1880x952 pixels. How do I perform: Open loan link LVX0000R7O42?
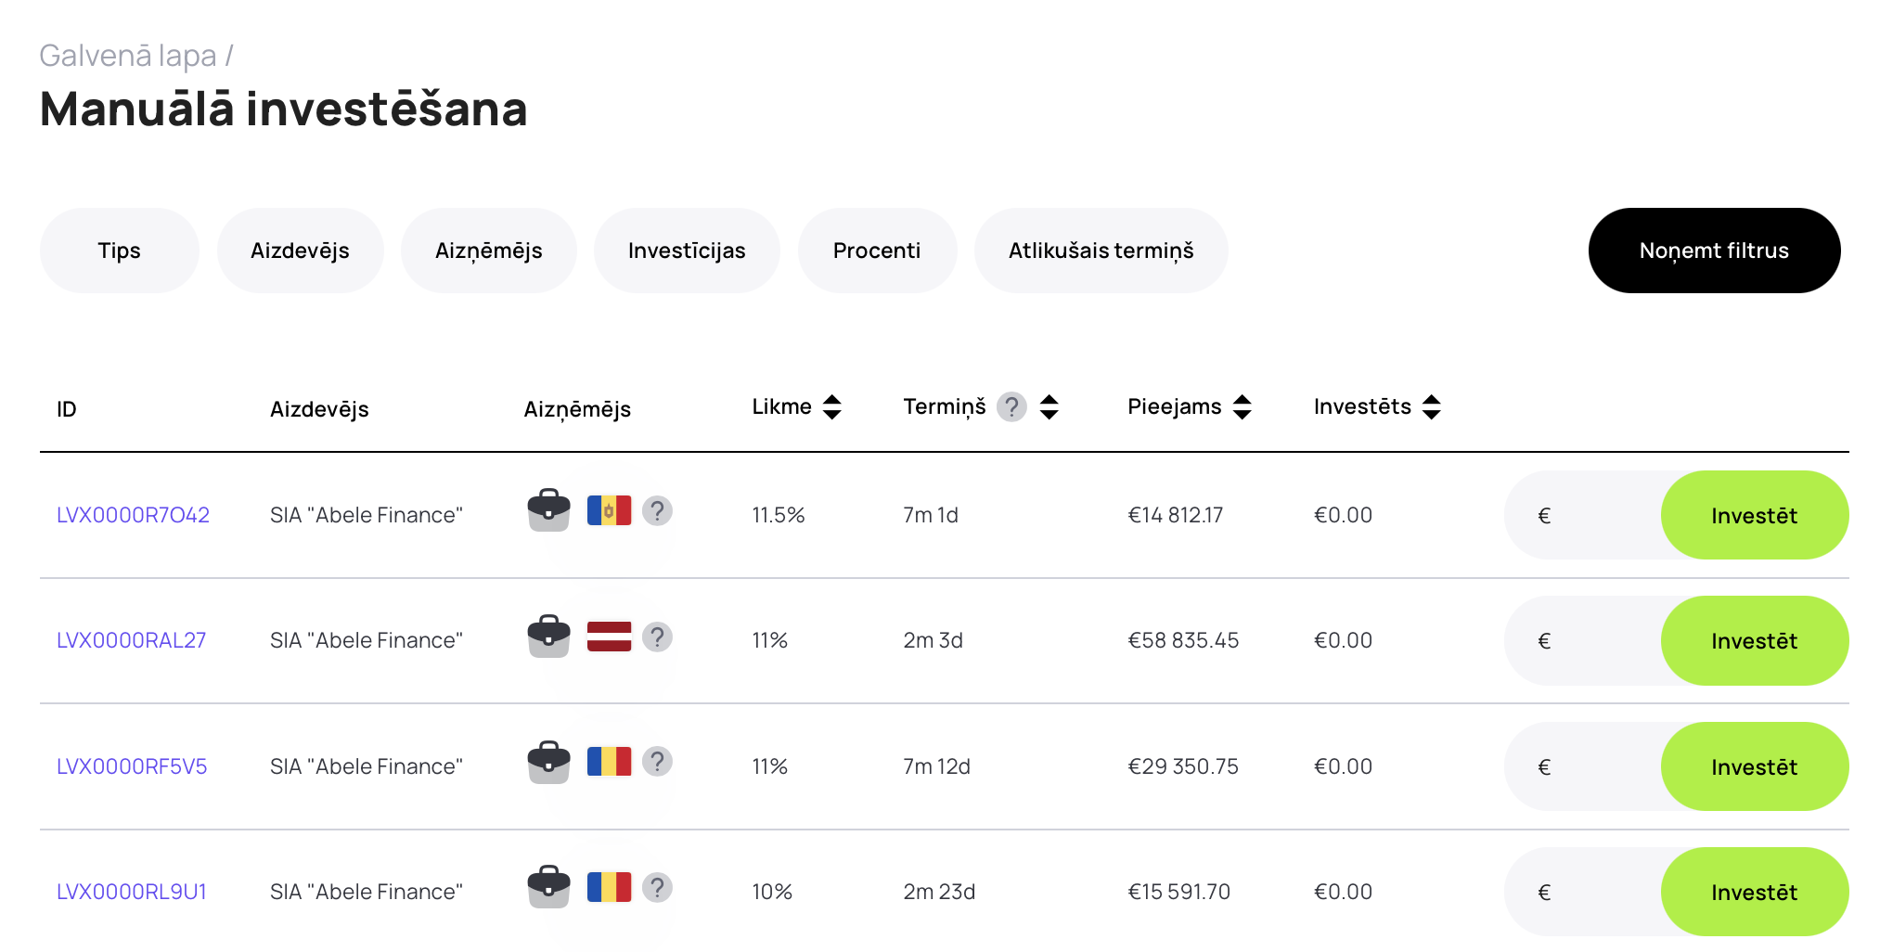(x=133, y=515)
